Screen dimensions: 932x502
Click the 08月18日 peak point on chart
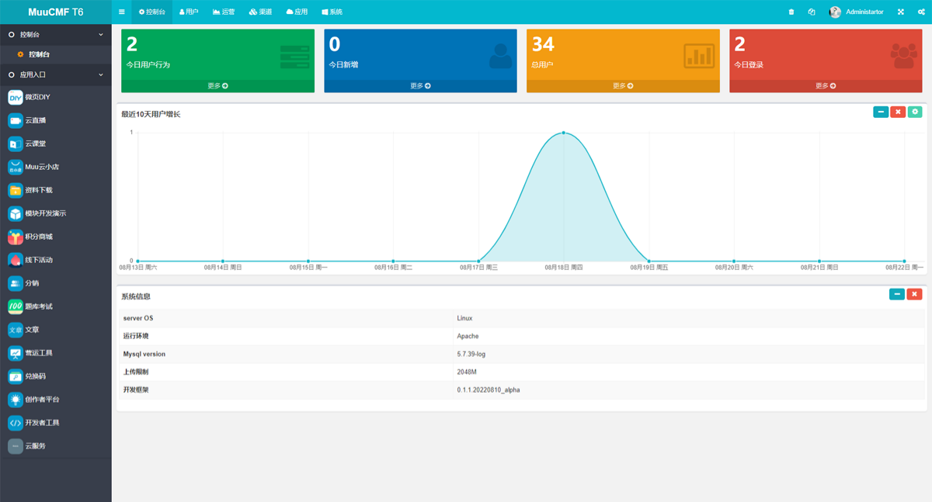click(x=564, y=133)
